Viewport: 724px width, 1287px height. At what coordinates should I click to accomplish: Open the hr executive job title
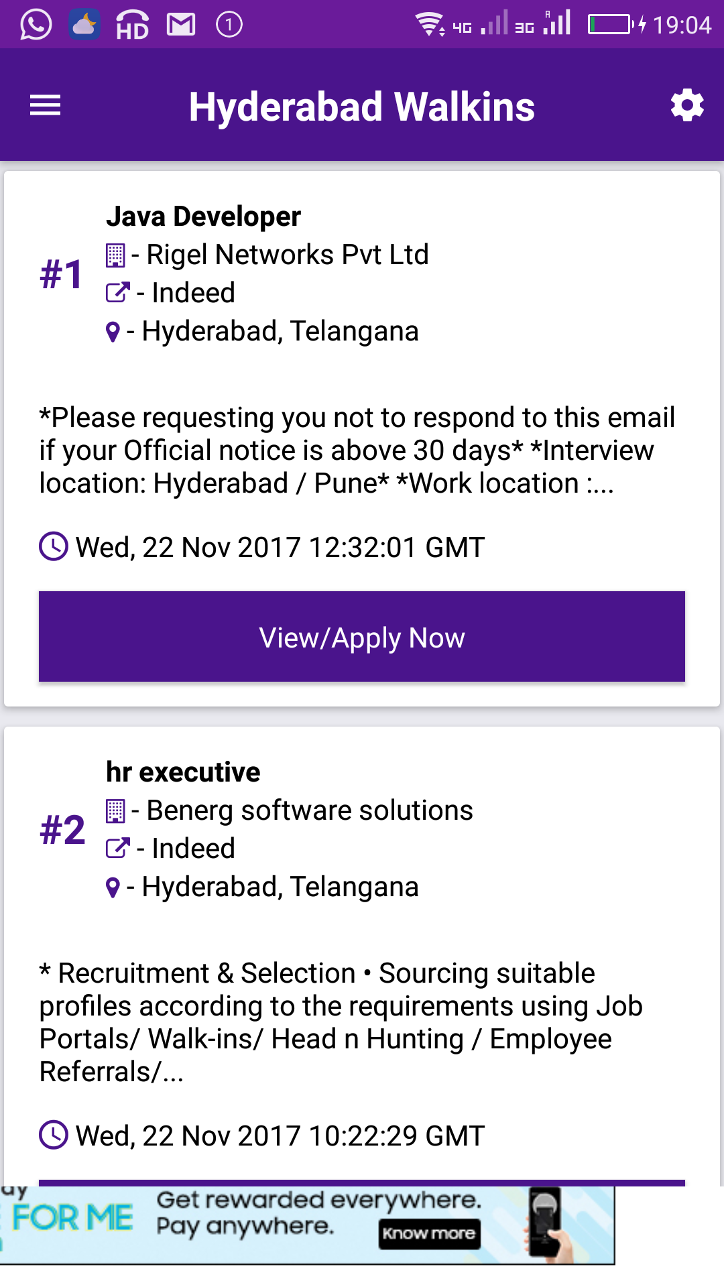[x=183, y=772]
